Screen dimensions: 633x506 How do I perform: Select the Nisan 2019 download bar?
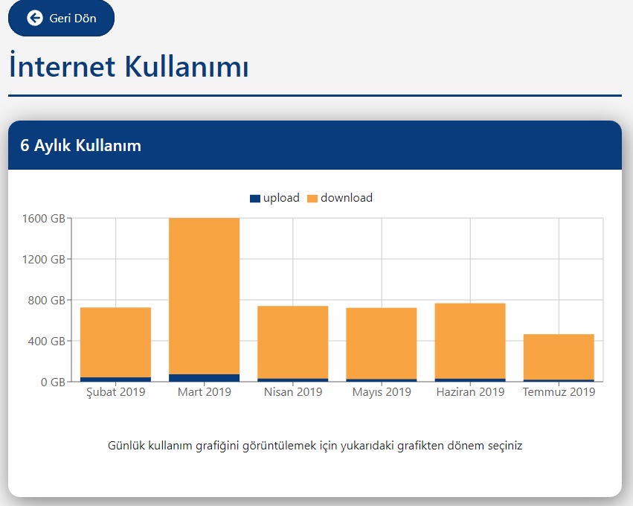(292, 342)
